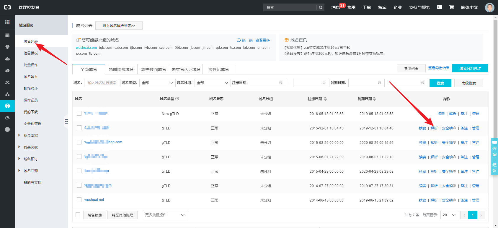Check the wushuai.net domain checkbox
The image size is (498, 228).
79,200
